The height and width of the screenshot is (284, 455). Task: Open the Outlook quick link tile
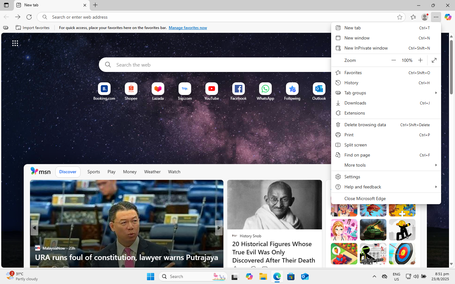(x=319, y=92)
